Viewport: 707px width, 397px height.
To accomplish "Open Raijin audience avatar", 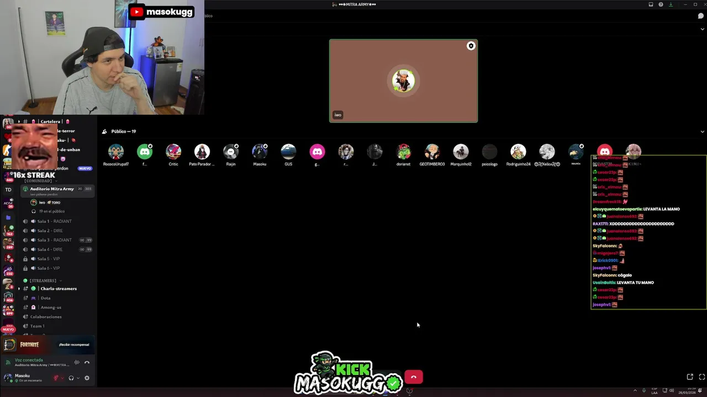I will pos(231,152).
